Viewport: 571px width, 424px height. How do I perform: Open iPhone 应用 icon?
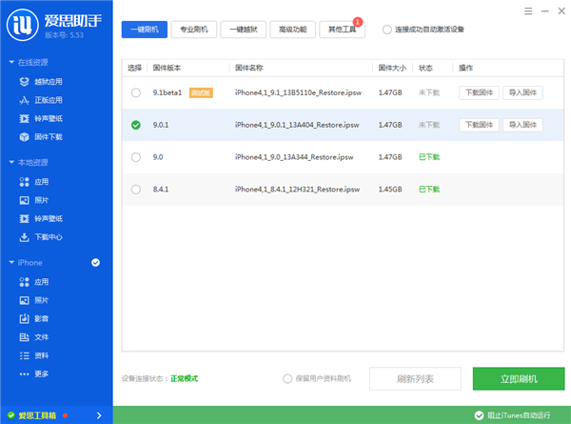(x=24, y=282)
